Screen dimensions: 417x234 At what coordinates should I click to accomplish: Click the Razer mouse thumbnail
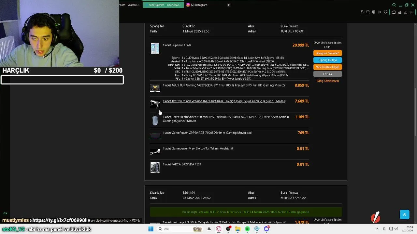pyautogui.click(x=155, y=120)
